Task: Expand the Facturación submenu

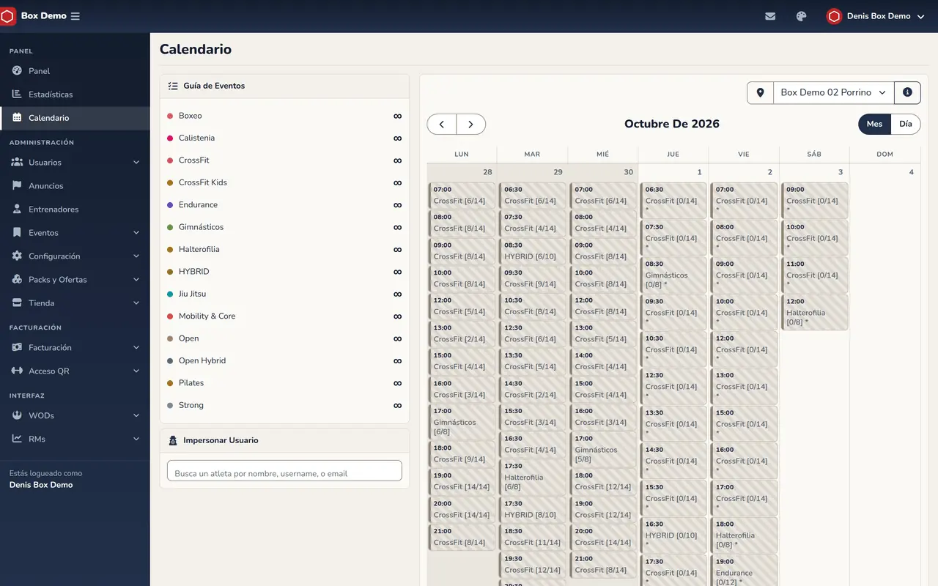Action: point(75,348)
